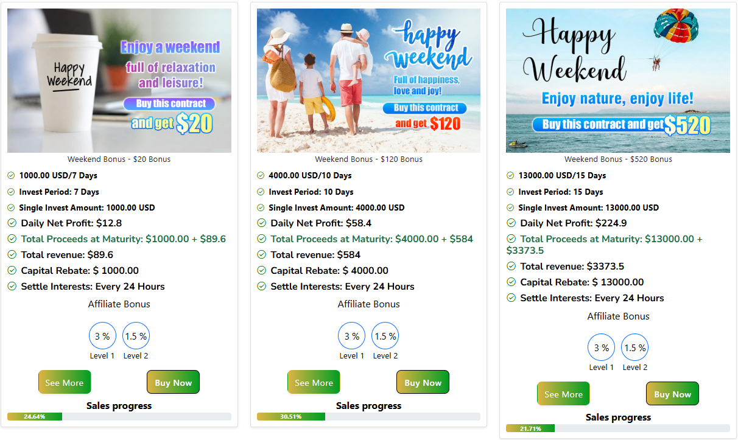Viewport: 738px width, 440px height.
Task: Click the check icon beside Total revenue: $584
Action: coord(261,255)
